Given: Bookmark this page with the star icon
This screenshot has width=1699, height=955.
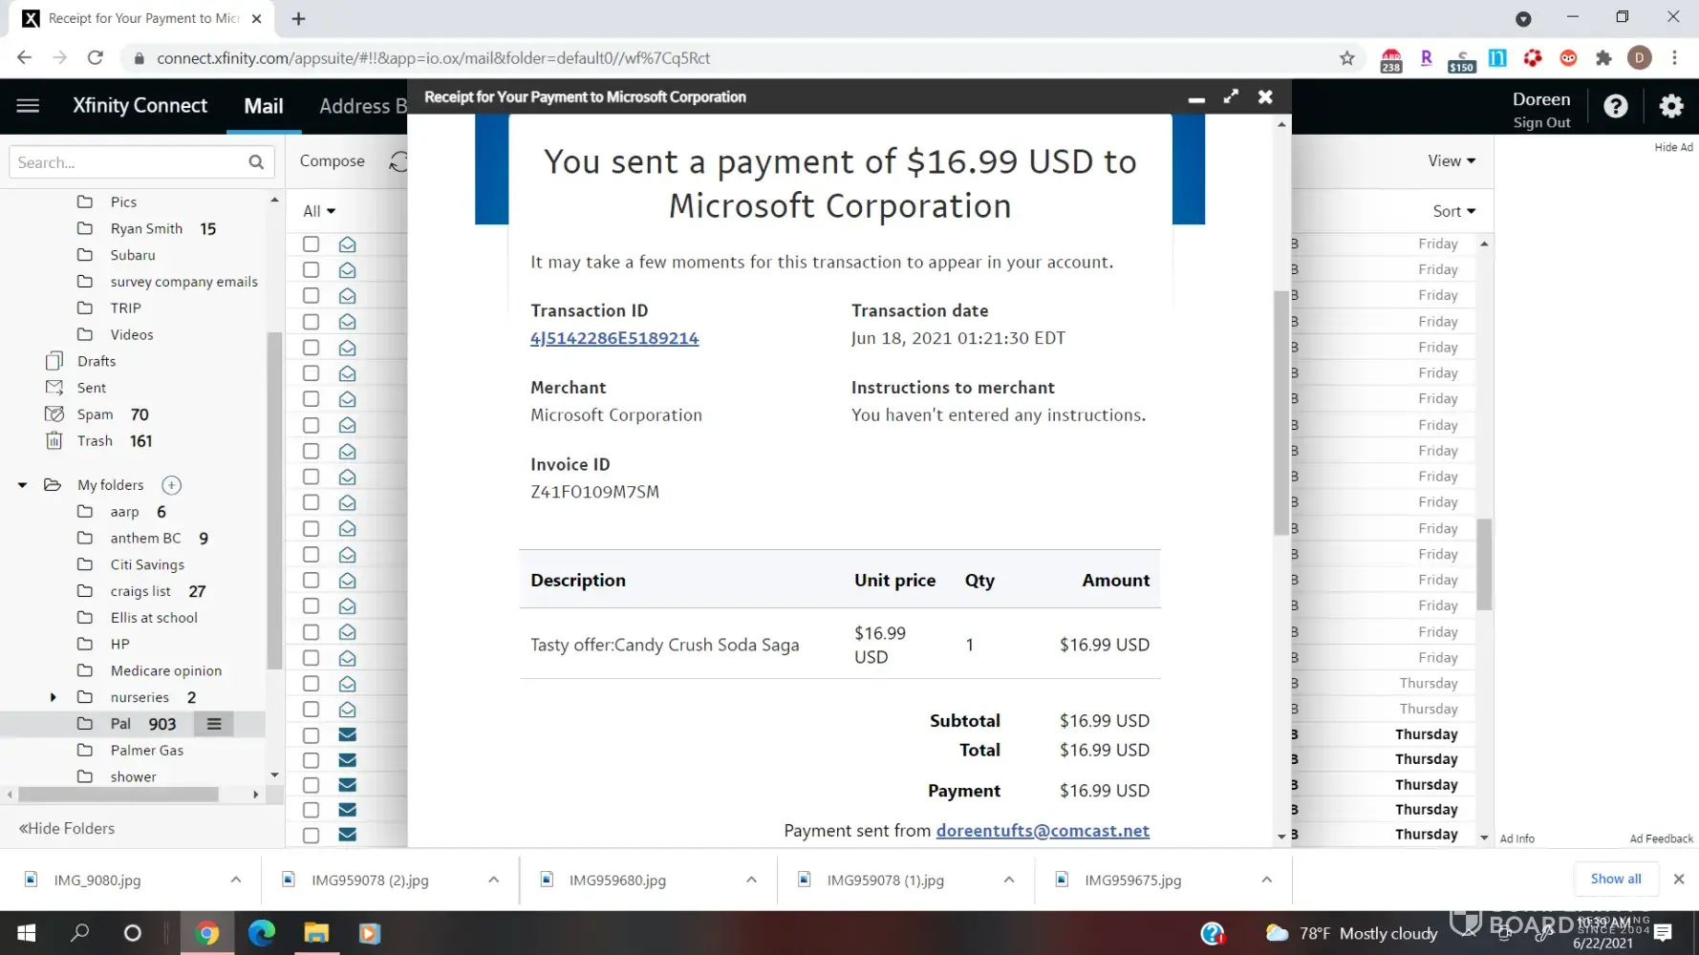Looking at the screenshot, I should pos(1346,58).
